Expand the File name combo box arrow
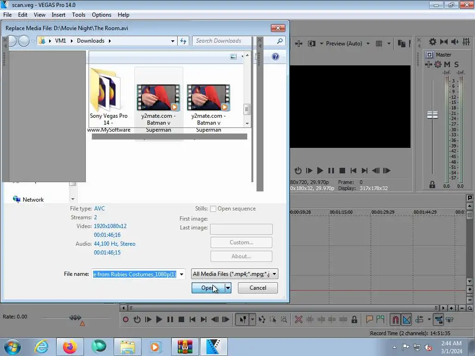Viewport: 475px width, 356px height. (181, 274)
